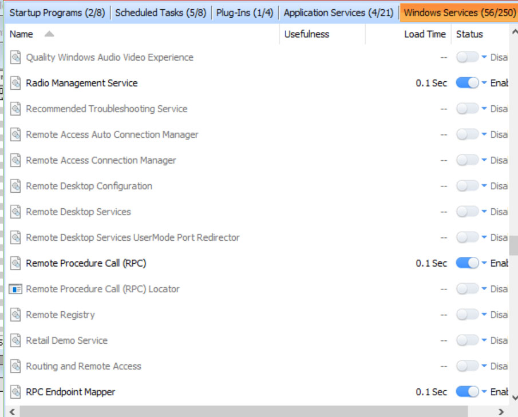Select the "Retail Demo Service" name text

67,340
